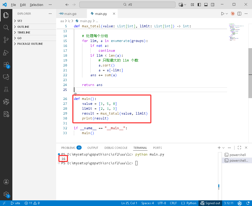Viewport: 252px width, 206px height.
Task: Open the Manage gear icon
Action: 6,194
